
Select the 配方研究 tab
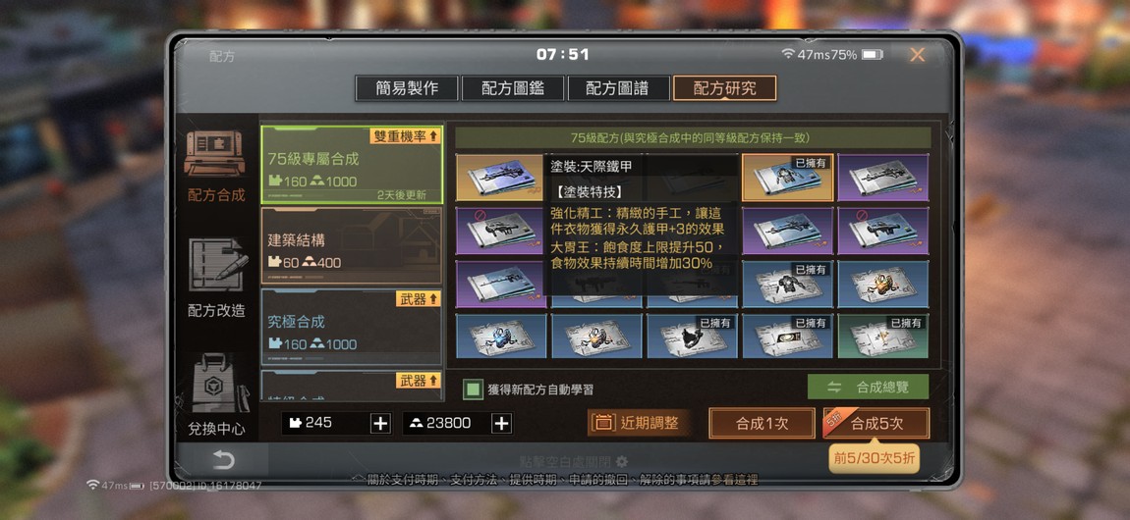point(724,88)
